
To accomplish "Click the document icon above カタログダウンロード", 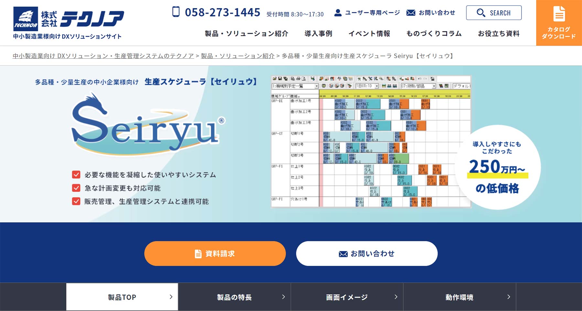I will coord(559,14).
